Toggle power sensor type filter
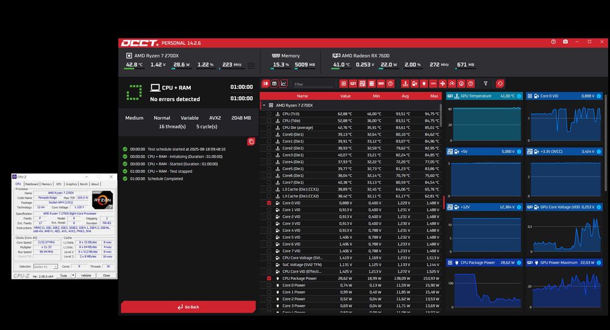The width and height of the screenshot is (610, 330). 424,83
